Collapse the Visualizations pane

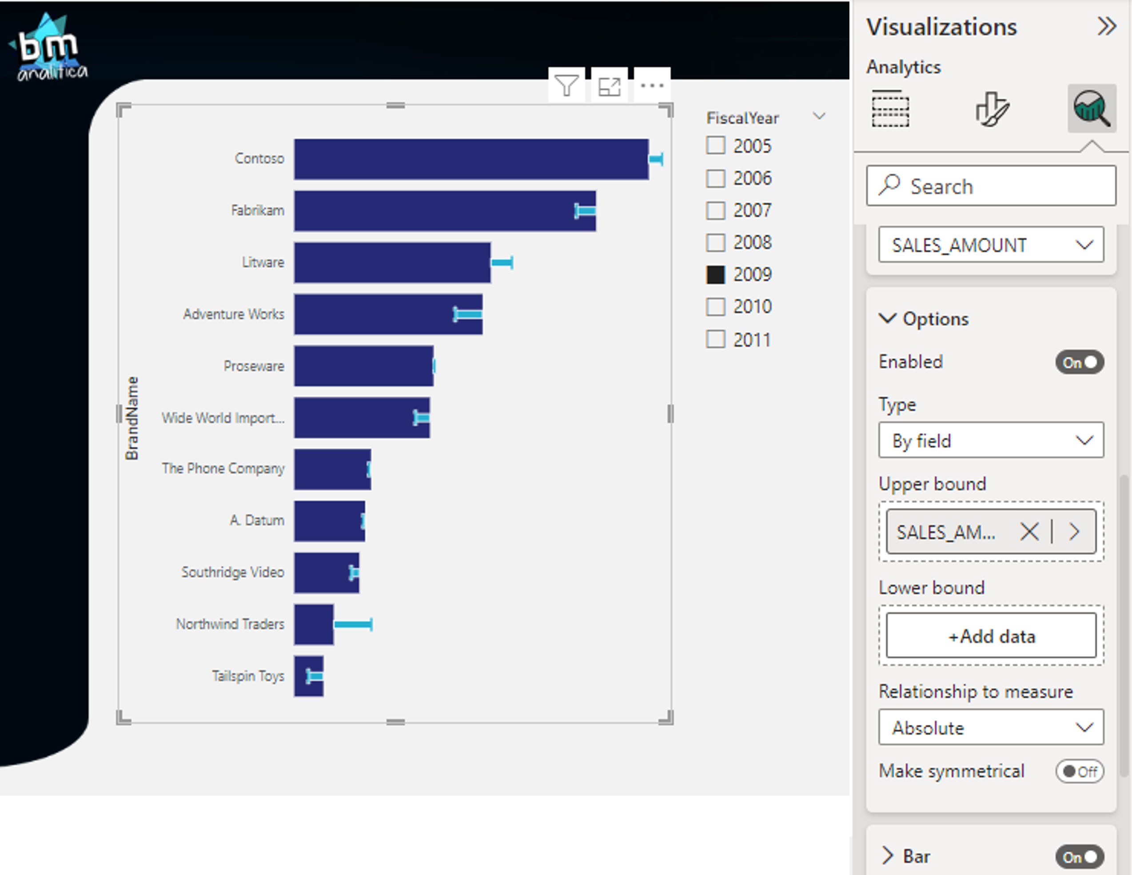(1106, 26)
